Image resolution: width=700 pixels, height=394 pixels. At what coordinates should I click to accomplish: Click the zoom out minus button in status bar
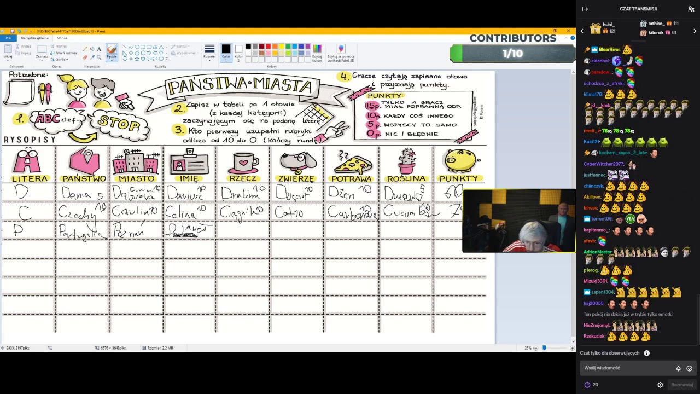pos(535,348)
